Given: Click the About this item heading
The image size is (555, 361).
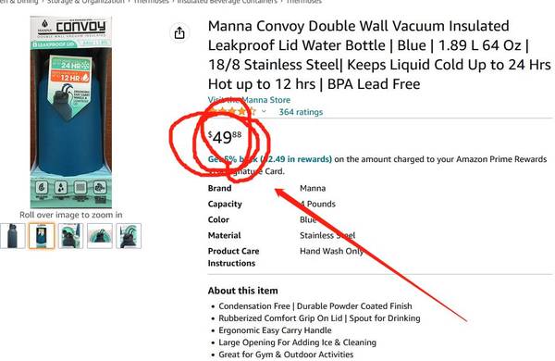Looking at the screenshot, I should point(242,291).
